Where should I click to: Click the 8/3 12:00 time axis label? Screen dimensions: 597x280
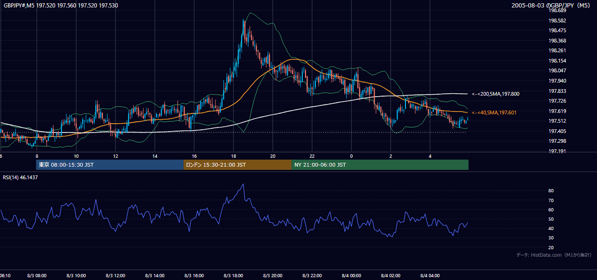tap(115, 276)
